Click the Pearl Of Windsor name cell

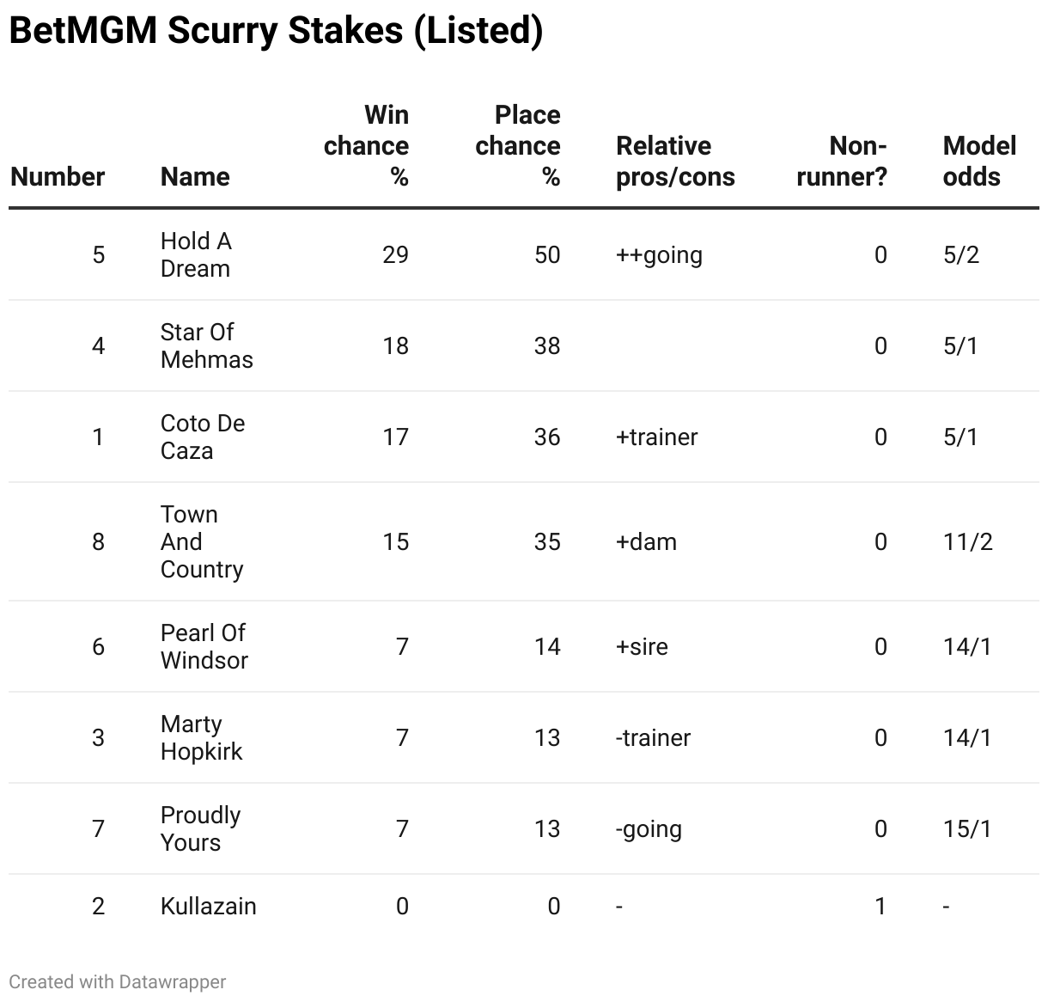pos(204,646)
